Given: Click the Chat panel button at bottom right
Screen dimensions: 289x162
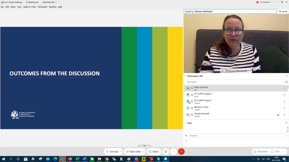Looking at the screenshot, I should [275, 151].
